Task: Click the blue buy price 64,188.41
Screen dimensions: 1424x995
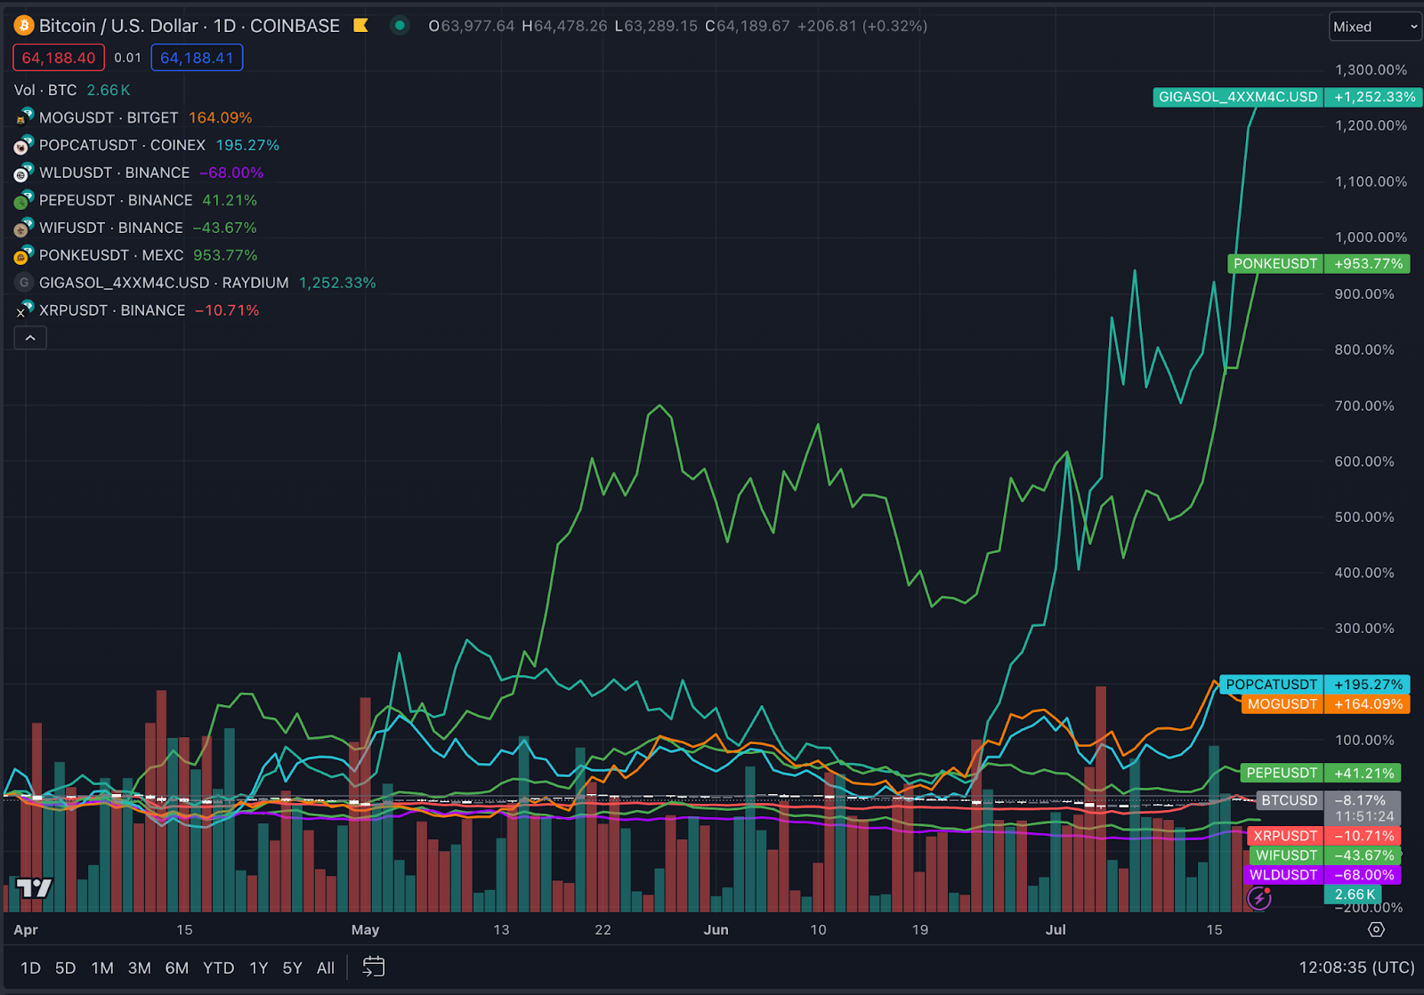Action: pyautogui.click(x=197, y=58)
